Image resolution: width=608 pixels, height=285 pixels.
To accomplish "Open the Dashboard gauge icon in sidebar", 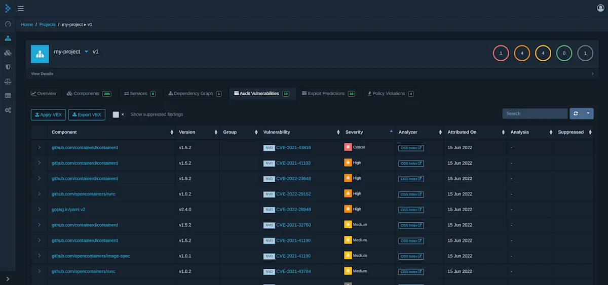I will [x=8, y=24].
